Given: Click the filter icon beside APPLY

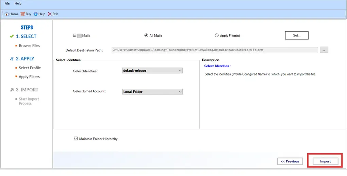Looking at the screenshot, I should (12, 59).
